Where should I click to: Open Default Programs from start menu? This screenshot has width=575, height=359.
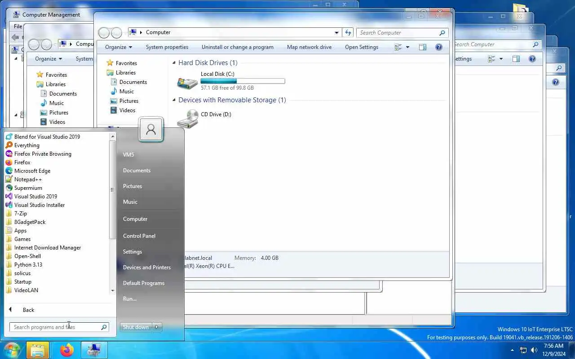click(144, 283)
